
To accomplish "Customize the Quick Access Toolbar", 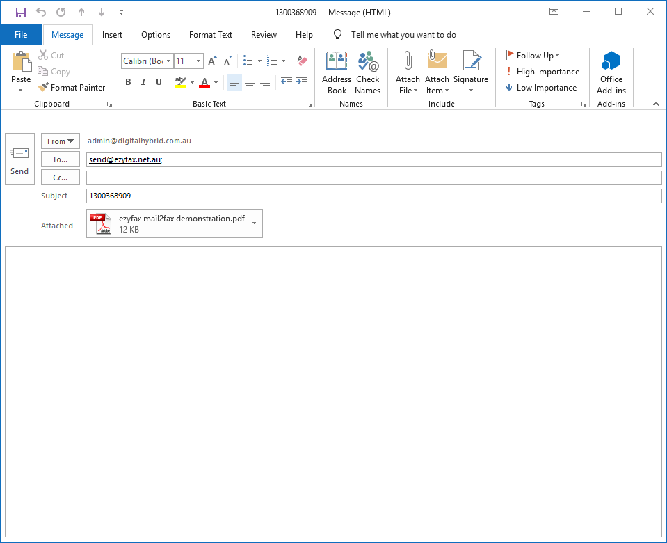I will click(121, 13).
